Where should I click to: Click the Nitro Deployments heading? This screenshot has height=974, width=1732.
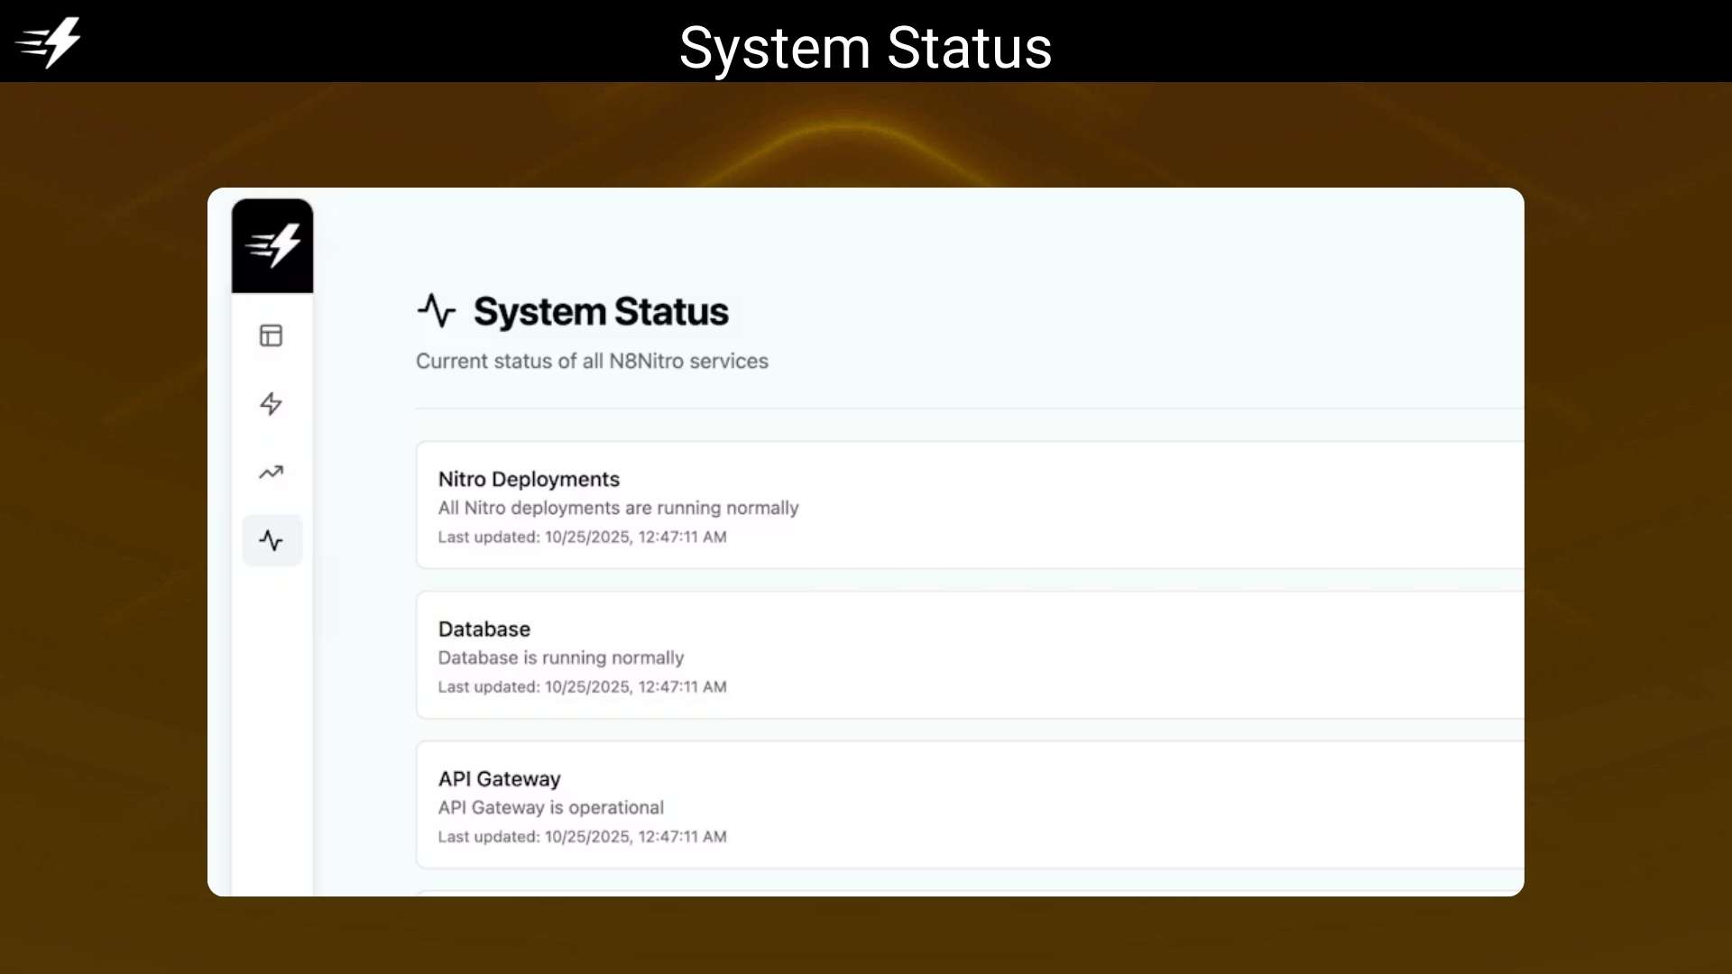point(528,479)
